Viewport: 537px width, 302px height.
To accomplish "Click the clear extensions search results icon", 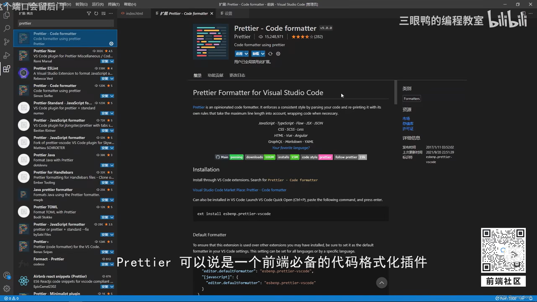I will pos(103,13).
